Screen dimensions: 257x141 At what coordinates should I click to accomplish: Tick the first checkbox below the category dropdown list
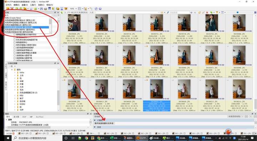pyautogui.click(x=15, y=35)
